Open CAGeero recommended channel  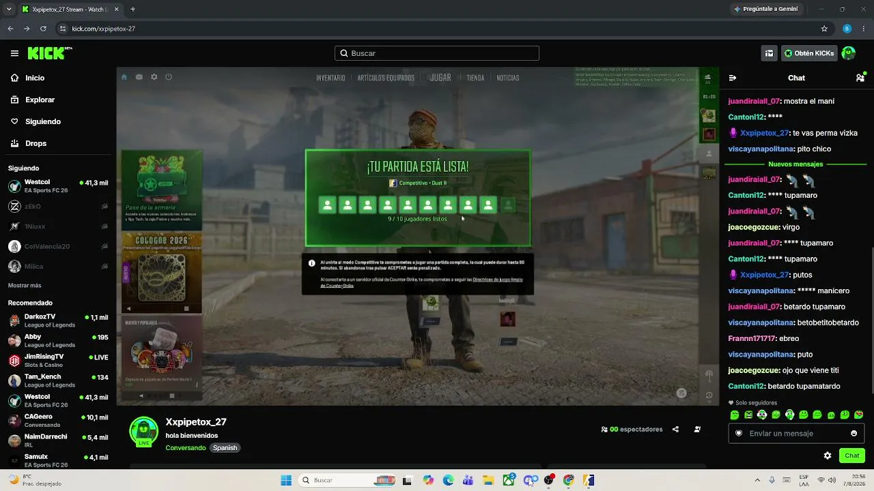58,421
